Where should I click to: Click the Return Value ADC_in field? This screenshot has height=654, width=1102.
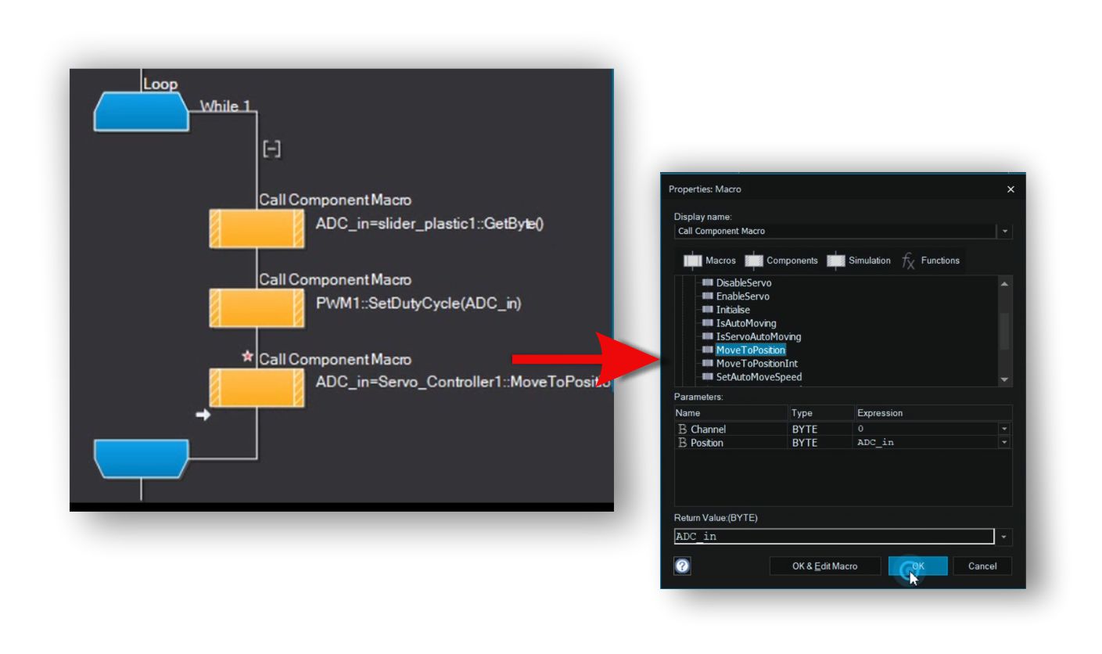pos(834,537)
